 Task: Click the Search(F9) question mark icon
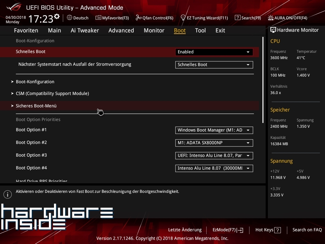(x=237, y=18)
